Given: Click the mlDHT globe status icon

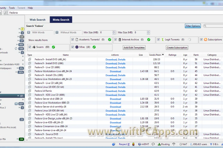Looking at the screenshot, I should [139, 144].
